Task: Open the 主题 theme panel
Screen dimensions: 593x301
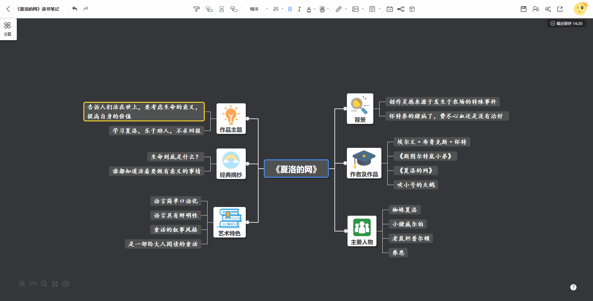Action: coord(7,29)
